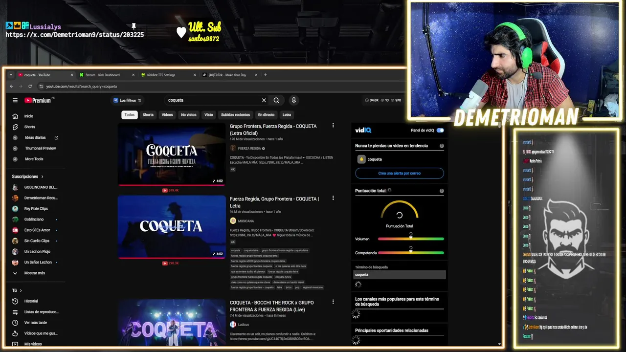
Task: Click help icon next to Nunca te pierdas
Action: coord(442,146)
